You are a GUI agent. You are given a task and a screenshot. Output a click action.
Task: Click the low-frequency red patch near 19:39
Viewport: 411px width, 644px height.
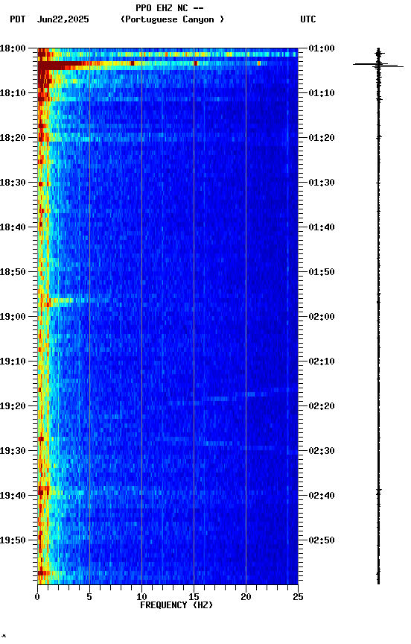(43, 490)
